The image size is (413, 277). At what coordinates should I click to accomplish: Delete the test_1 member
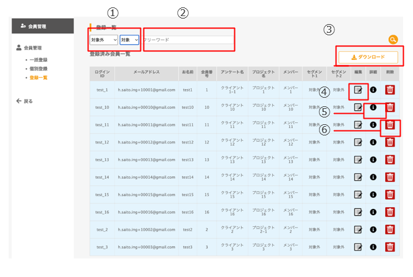click(x=390, y=90)
